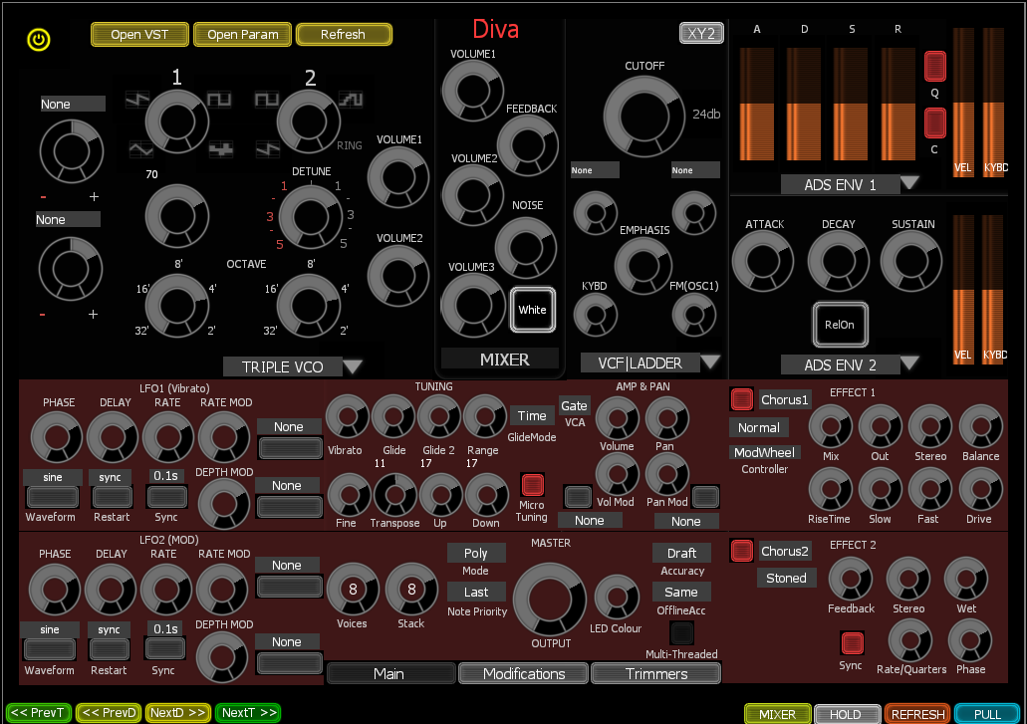Open the ADS ENV 2 dropdown arrow
Image resolution: width=1027 pixels, height=724 pixels.
click(909, 362)
